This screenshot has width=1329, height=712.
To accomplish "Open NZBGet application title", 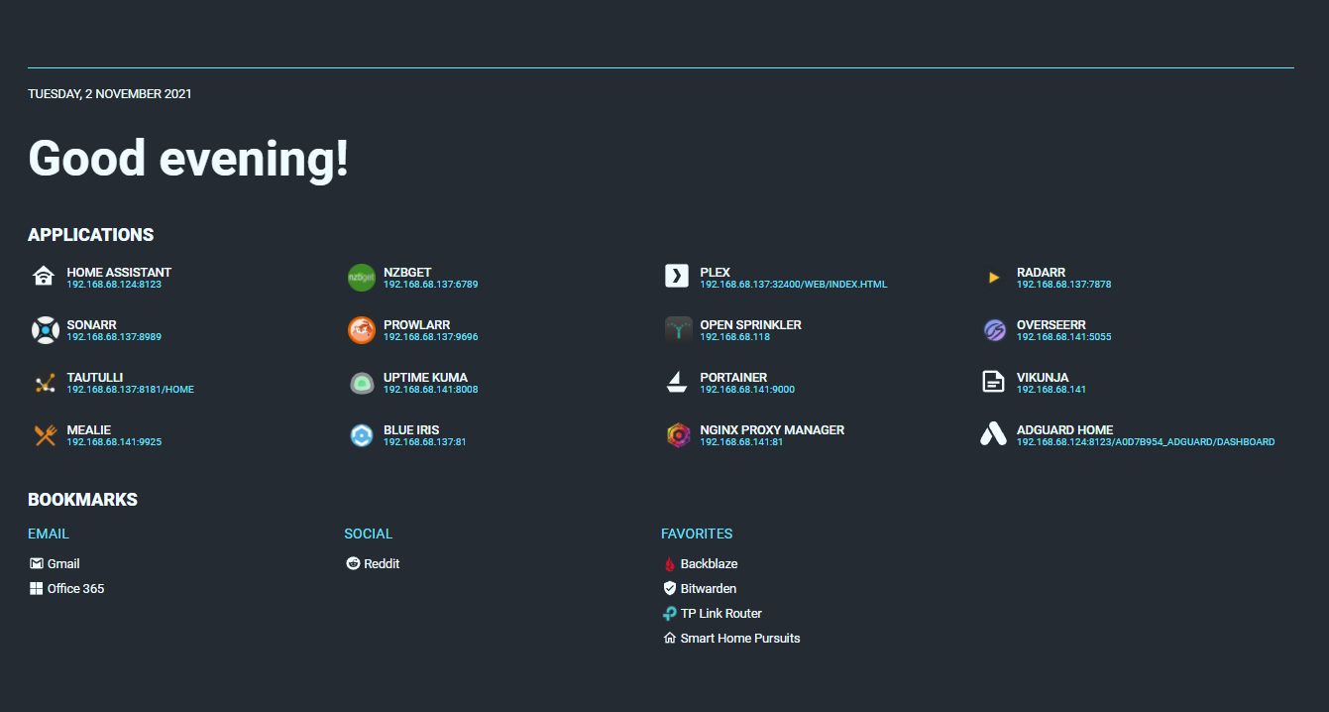I will click(x=407, y=272).
